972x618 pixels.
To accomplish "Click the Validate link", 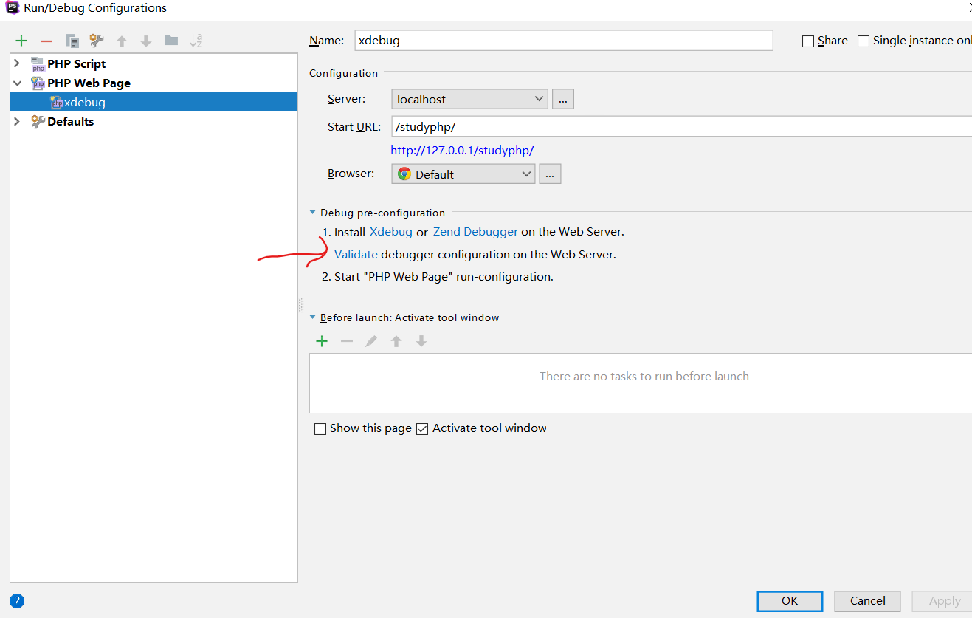I will point(356,254).
